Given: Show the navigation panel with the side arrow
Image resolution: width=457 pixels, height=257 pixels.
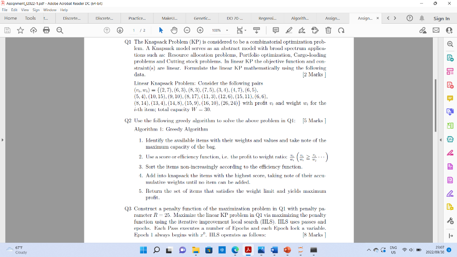Looking at the screenshot, I should click(x=3, y=140).
